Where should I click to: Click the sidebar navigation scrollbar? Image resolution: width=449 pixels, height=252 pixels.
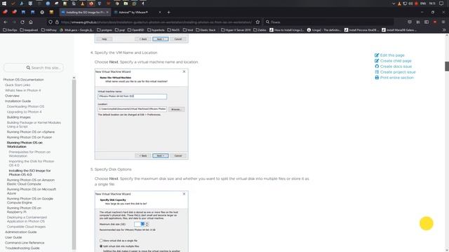click(74, 164)
